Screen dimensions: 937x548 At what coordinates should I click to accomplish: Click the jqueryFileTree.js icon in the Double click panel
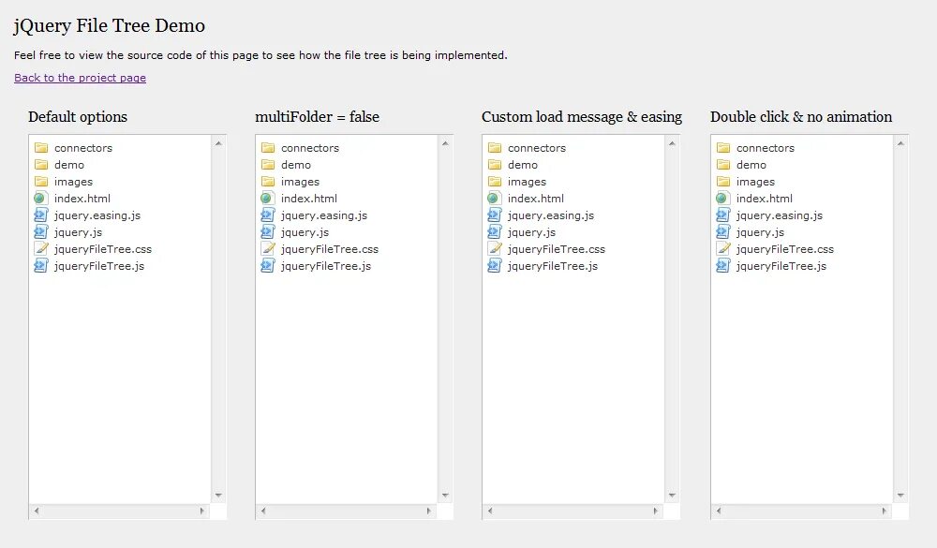coord(722,266)
